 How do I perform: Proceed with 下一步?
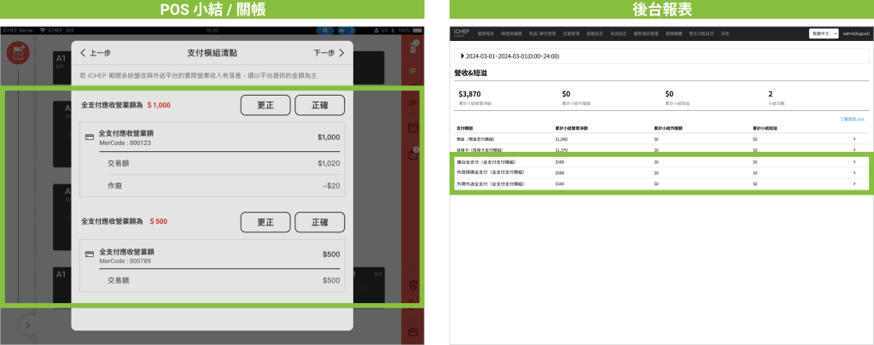click(x=329, y=53)
